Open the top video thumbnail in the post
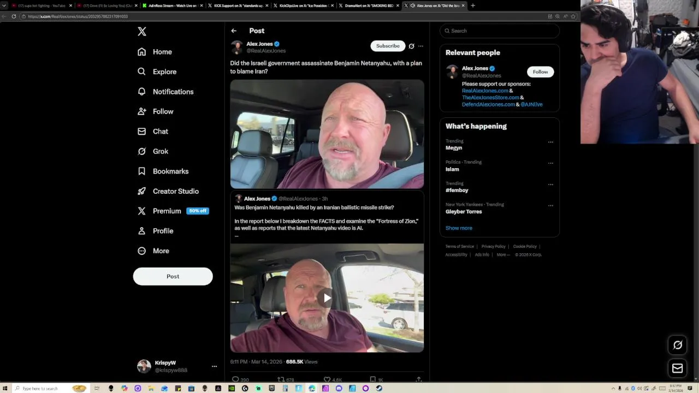Screen dimensions: 699x393 [327, 134]
